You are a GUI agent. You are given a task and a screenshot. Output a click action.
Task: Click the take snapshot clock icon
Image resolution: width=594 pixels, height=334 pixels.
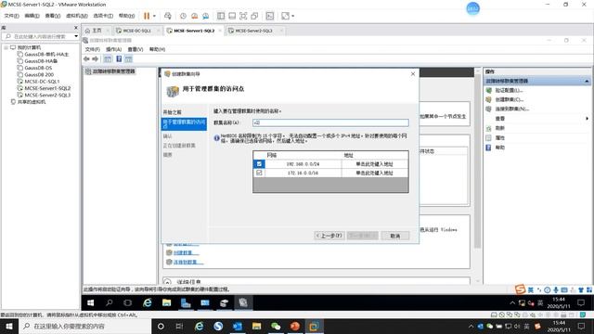(183, 16)
